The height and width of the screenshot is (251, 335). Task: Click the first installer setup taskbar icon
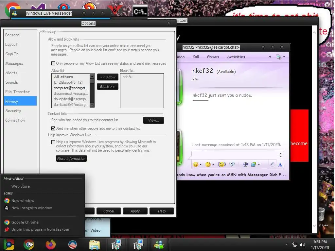116,244
